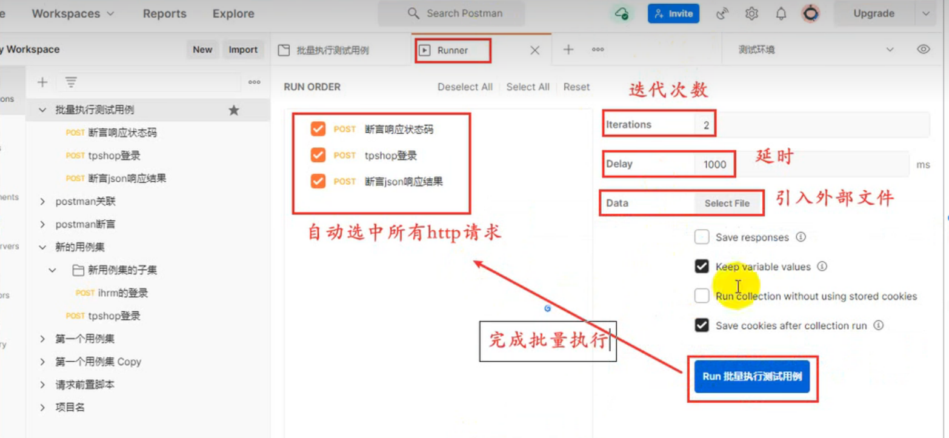949x438 pixels.
Task: Click the plus icon to create a collection
Action: pyautogui.click(x=42, y=82)
